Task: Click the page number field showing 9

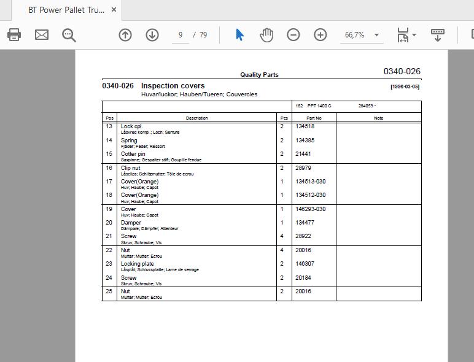Action: (181, 35)
